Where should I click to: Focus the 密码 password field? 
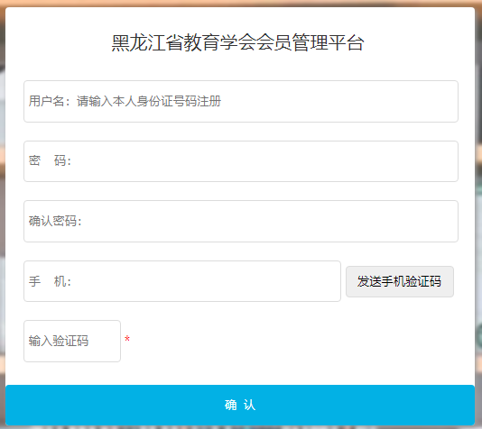tap(241, 161)
